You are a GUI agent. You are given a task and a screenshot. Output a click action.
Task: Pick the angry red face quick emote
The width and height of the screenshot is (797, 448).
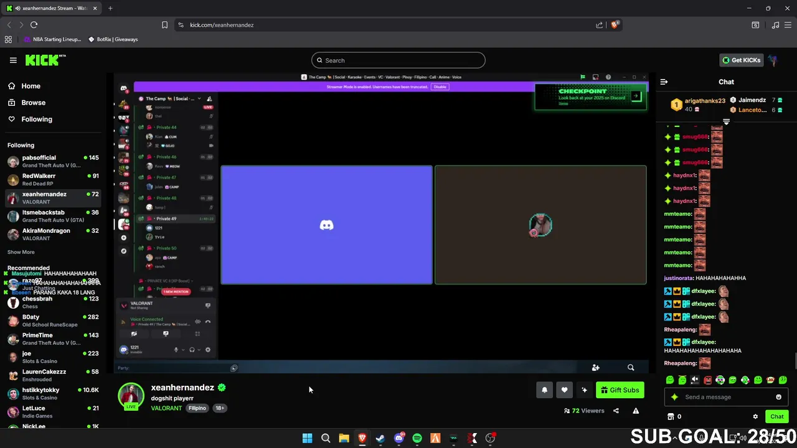coord(707,380)
